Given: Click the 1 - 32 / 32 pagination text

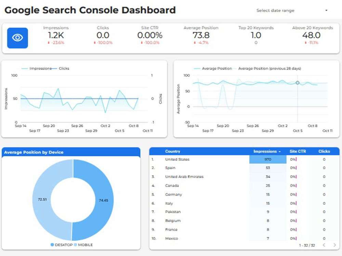Looking at the screenshot, I should 307,245.
